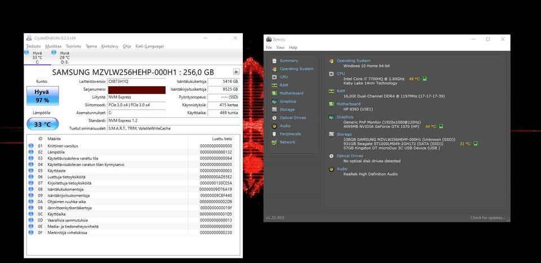The width and height of the screenshot is (541, 263).
Task: Click the Hyvä 97 % health status button
Action: tap(42, 96)
